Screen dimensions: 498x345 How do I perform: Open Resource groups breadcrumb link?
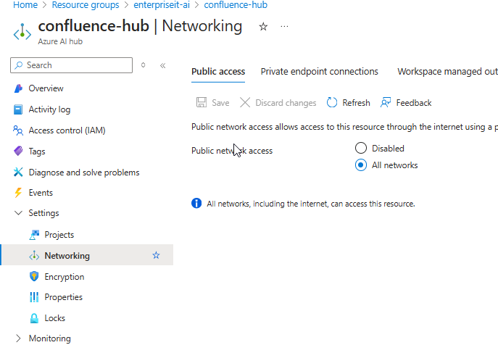tap(86, 5)
